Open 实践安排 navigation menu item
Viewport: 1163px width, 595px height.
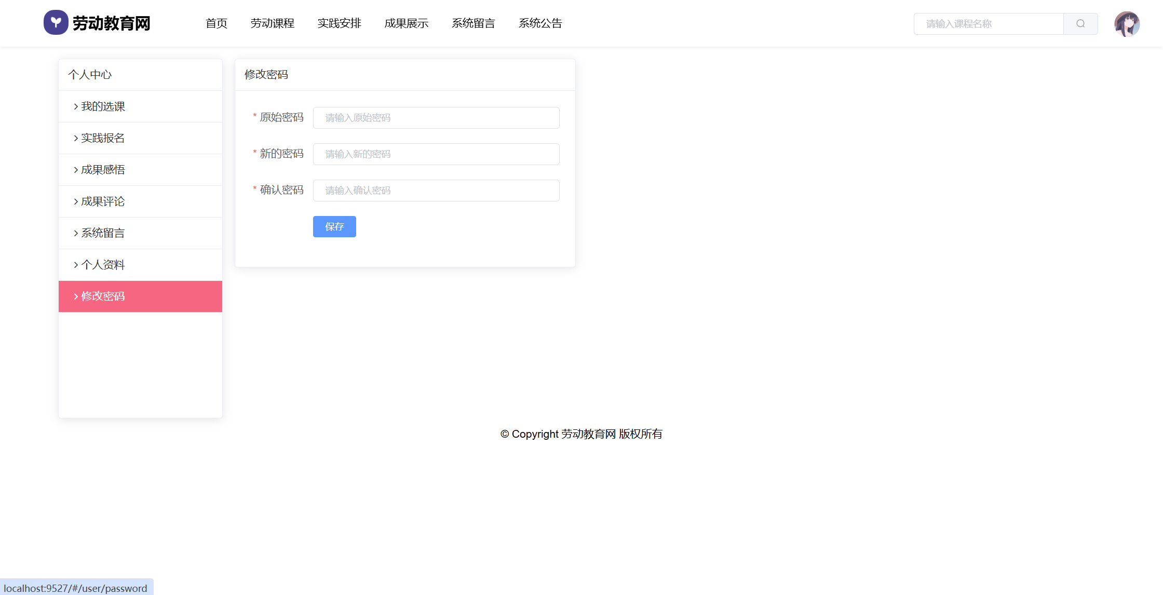coord(339,23)
